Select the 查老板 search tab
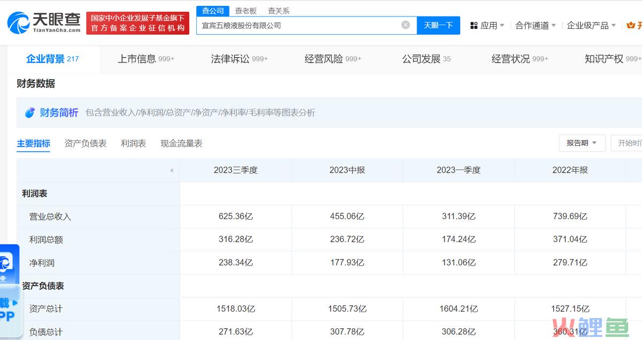The width and height of the screenshot is (642, 340). coord(246,11)
